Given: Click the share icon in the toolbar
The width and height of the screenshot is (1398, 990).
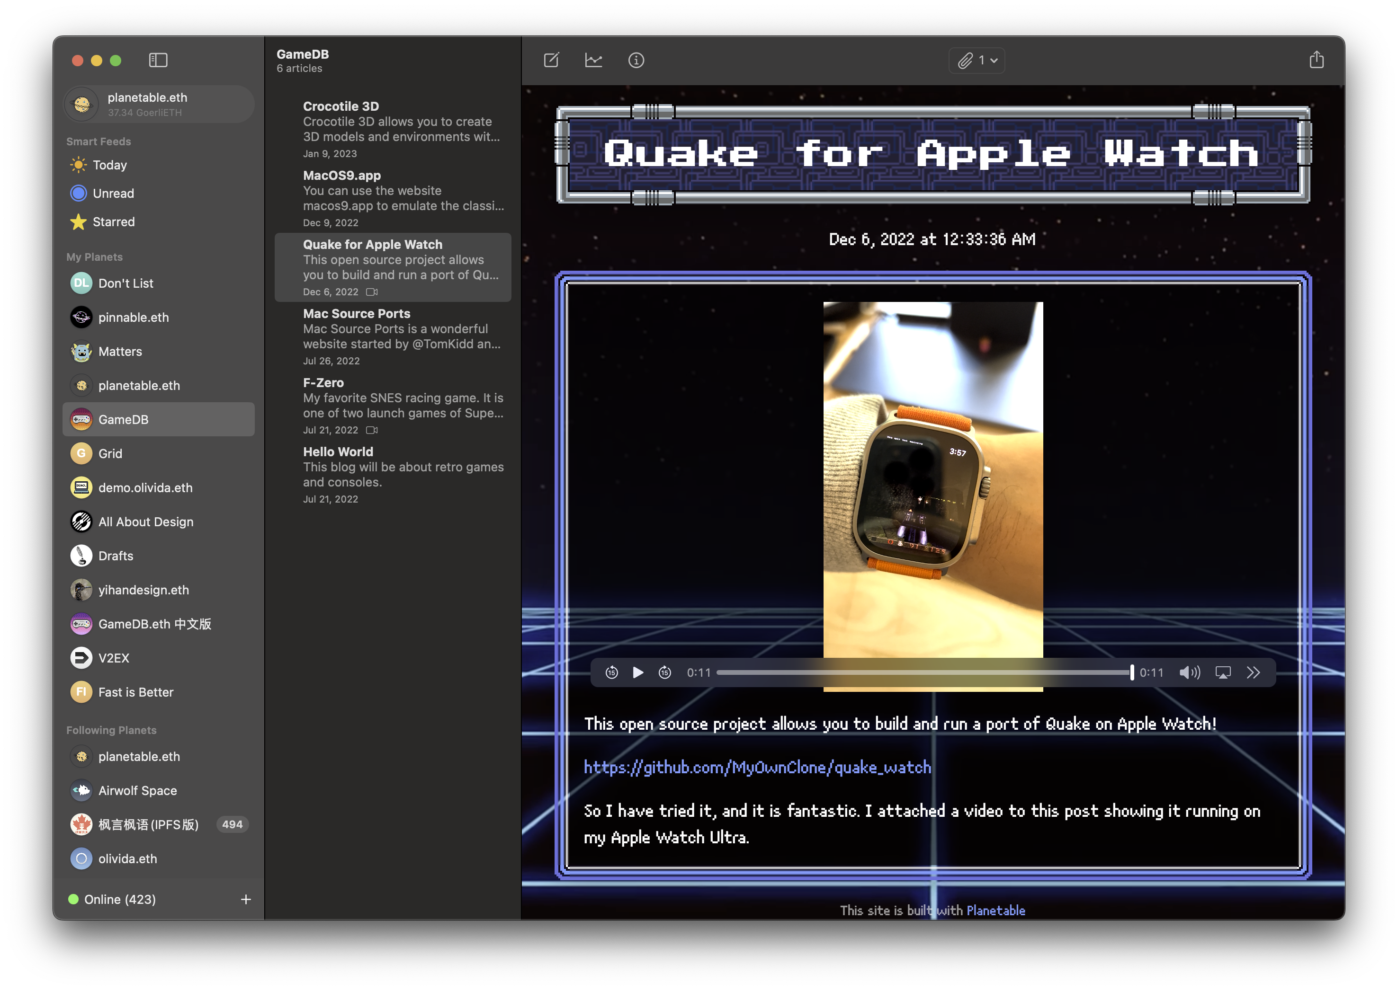Looking at the screenshot, I should tap(1316, 59).
